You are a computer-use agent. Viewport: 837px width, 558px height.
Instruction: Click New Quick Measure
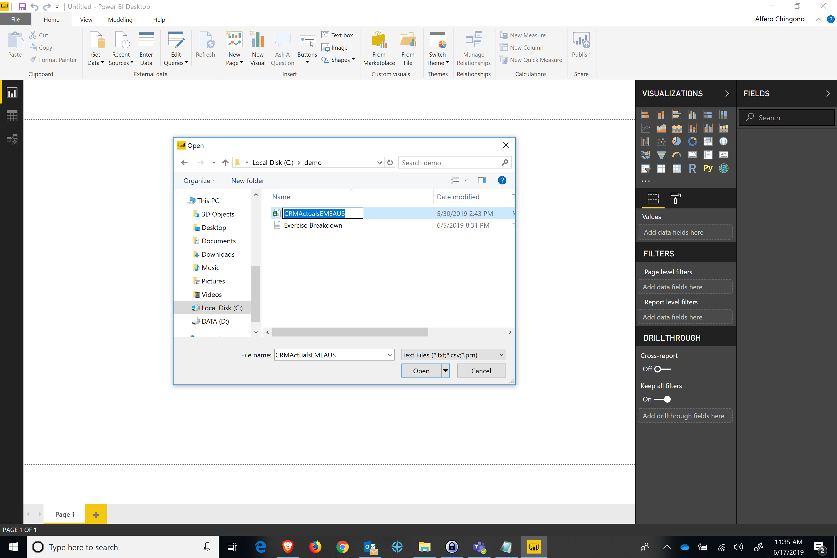[531, 60]
